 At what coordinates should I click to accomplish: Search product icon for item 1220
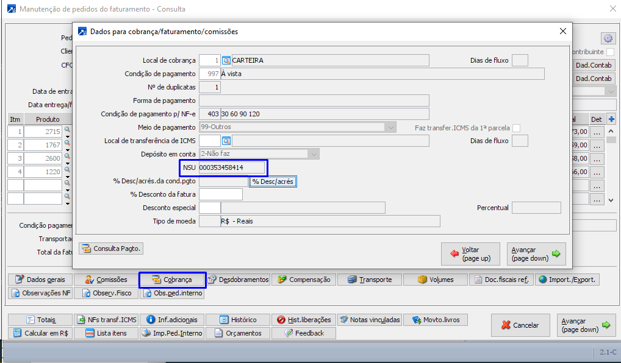click(x=67, y=170)
